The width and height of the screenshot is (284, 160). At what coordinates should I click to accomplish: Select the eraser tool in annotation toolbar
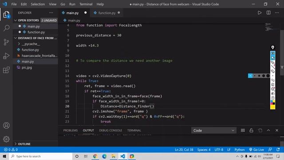[272, 71]
